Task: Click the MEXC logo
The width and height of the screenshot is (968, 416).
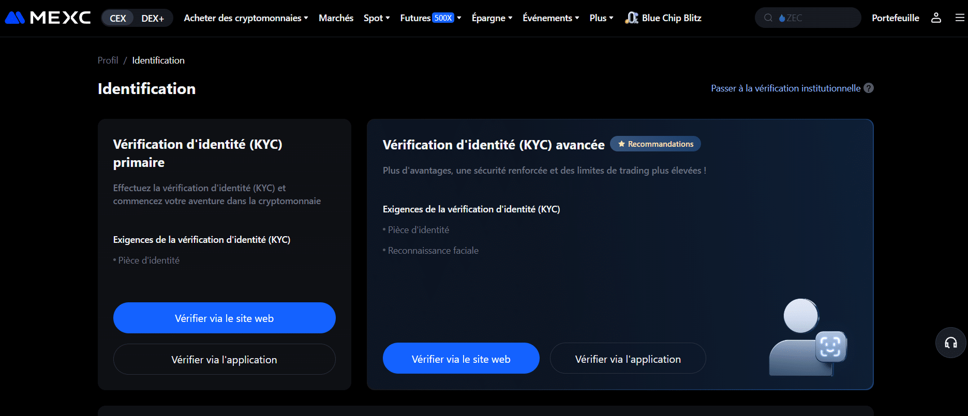Action: tap(48, 18)
